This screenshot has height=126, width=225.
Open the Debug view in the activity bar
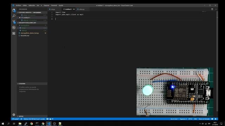14,28
